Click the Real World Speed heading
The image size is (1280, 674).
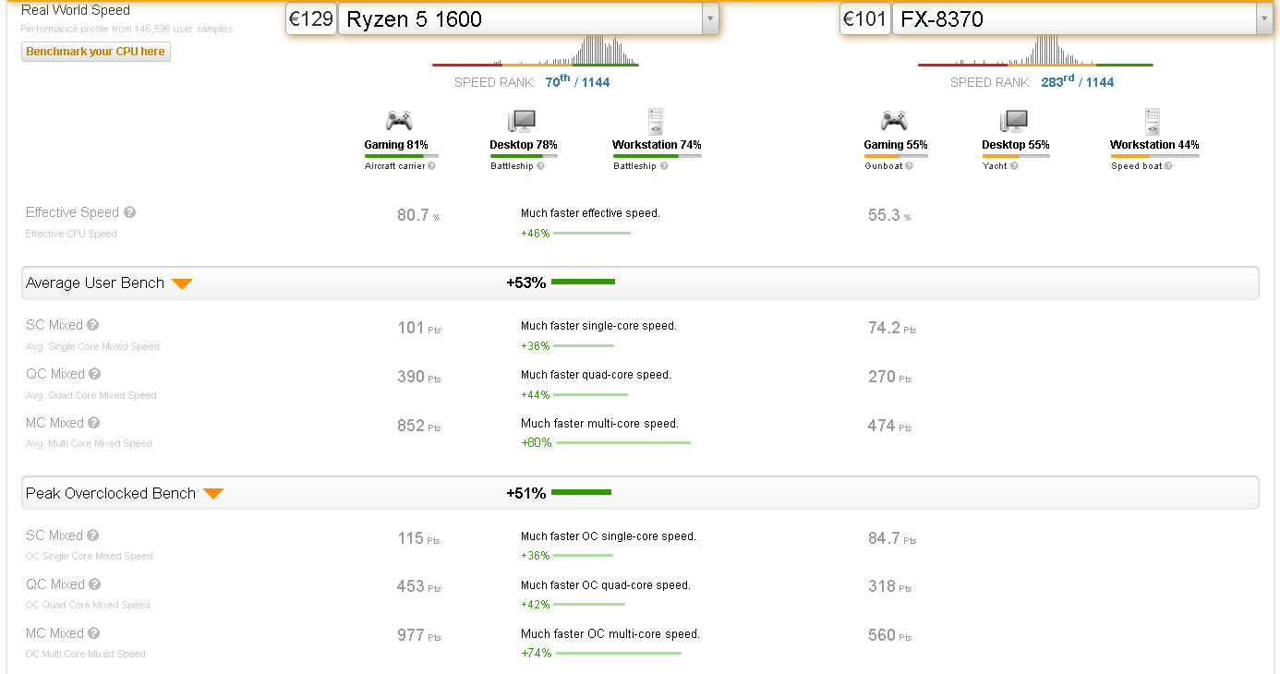(x=76, y=10)
